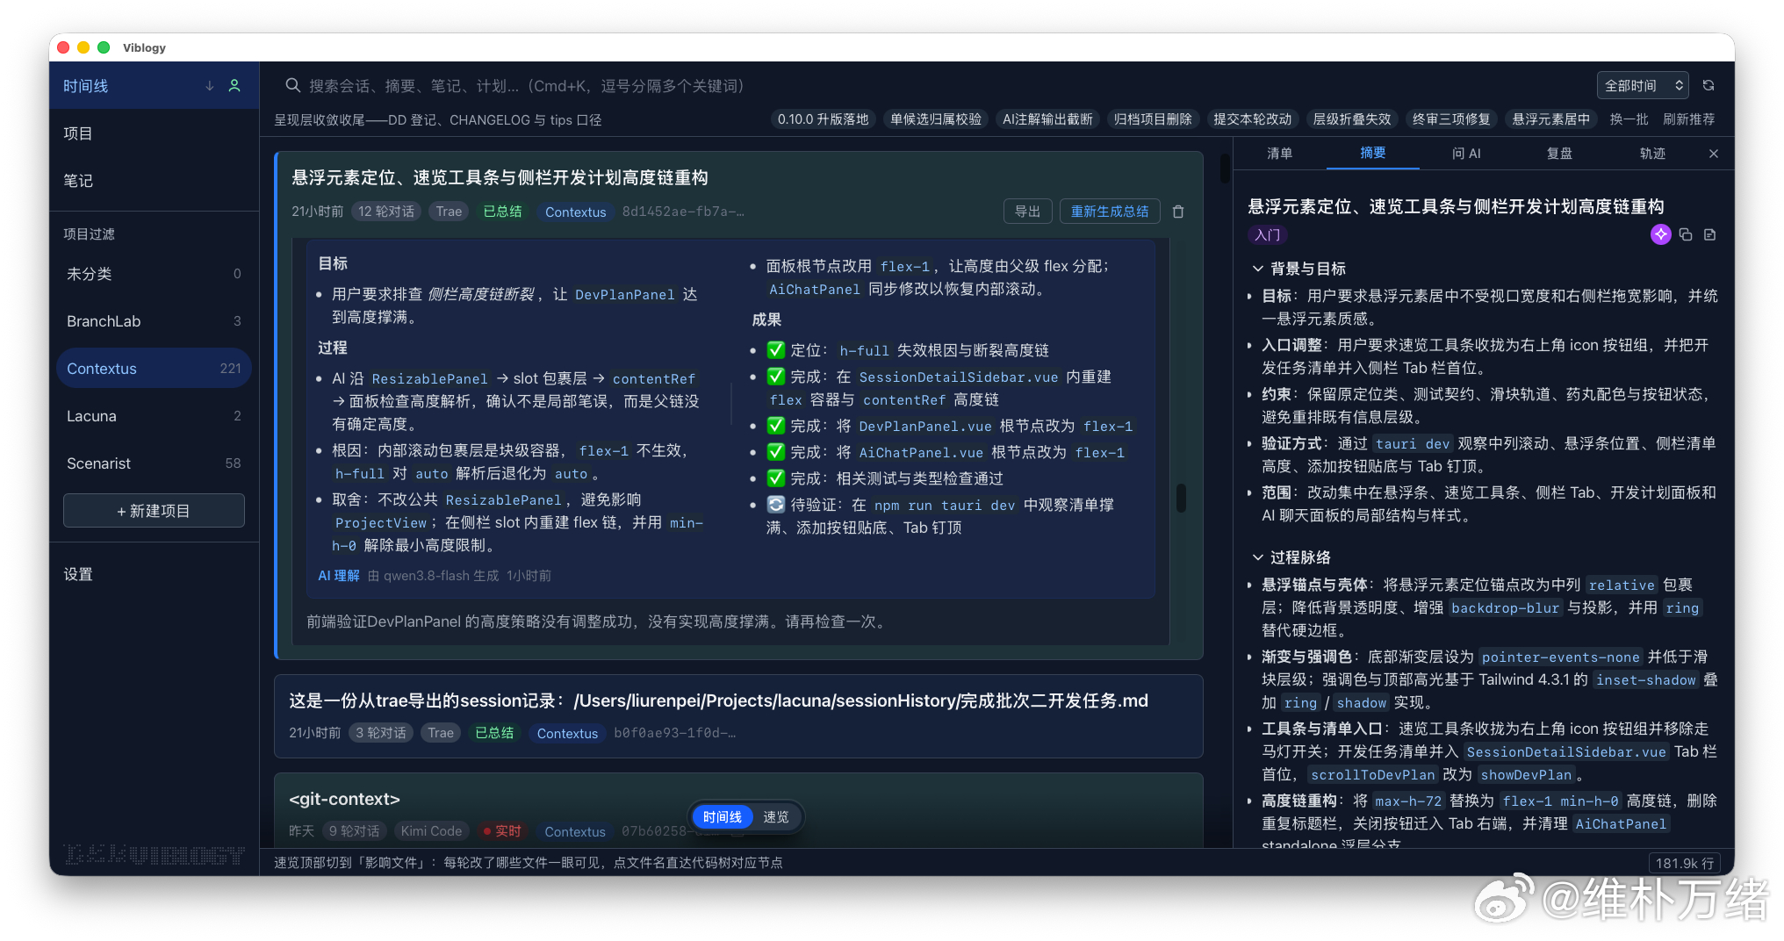Viewport: 1784px width, 941px height.
Task: Open the 全部时间 time range dropdown
Action: point(1643,85)
